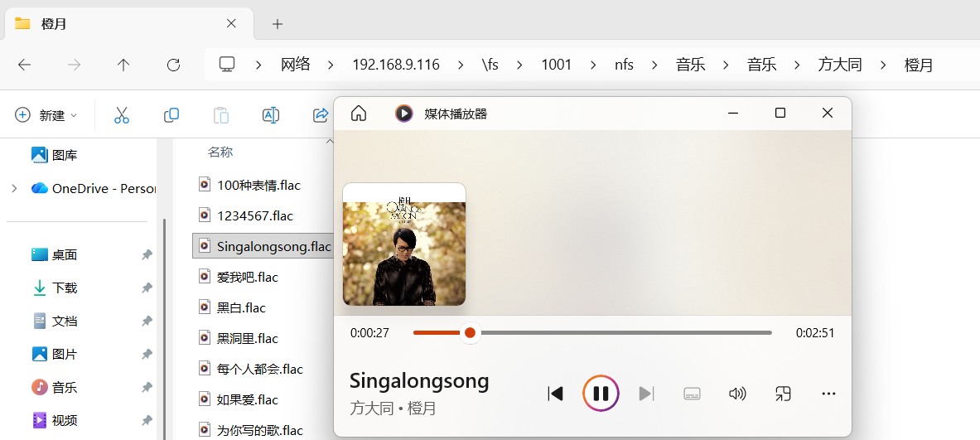Click the Rename icon in toolbar

pyautogui.click(x=271, y=115)
